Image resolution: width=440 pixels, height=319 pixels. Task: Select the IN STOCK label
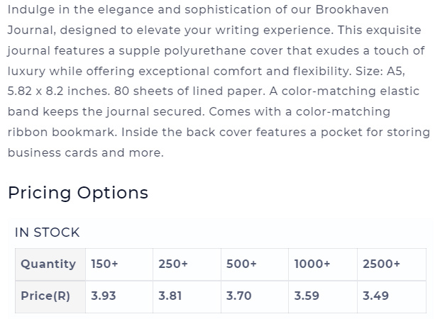47,233
